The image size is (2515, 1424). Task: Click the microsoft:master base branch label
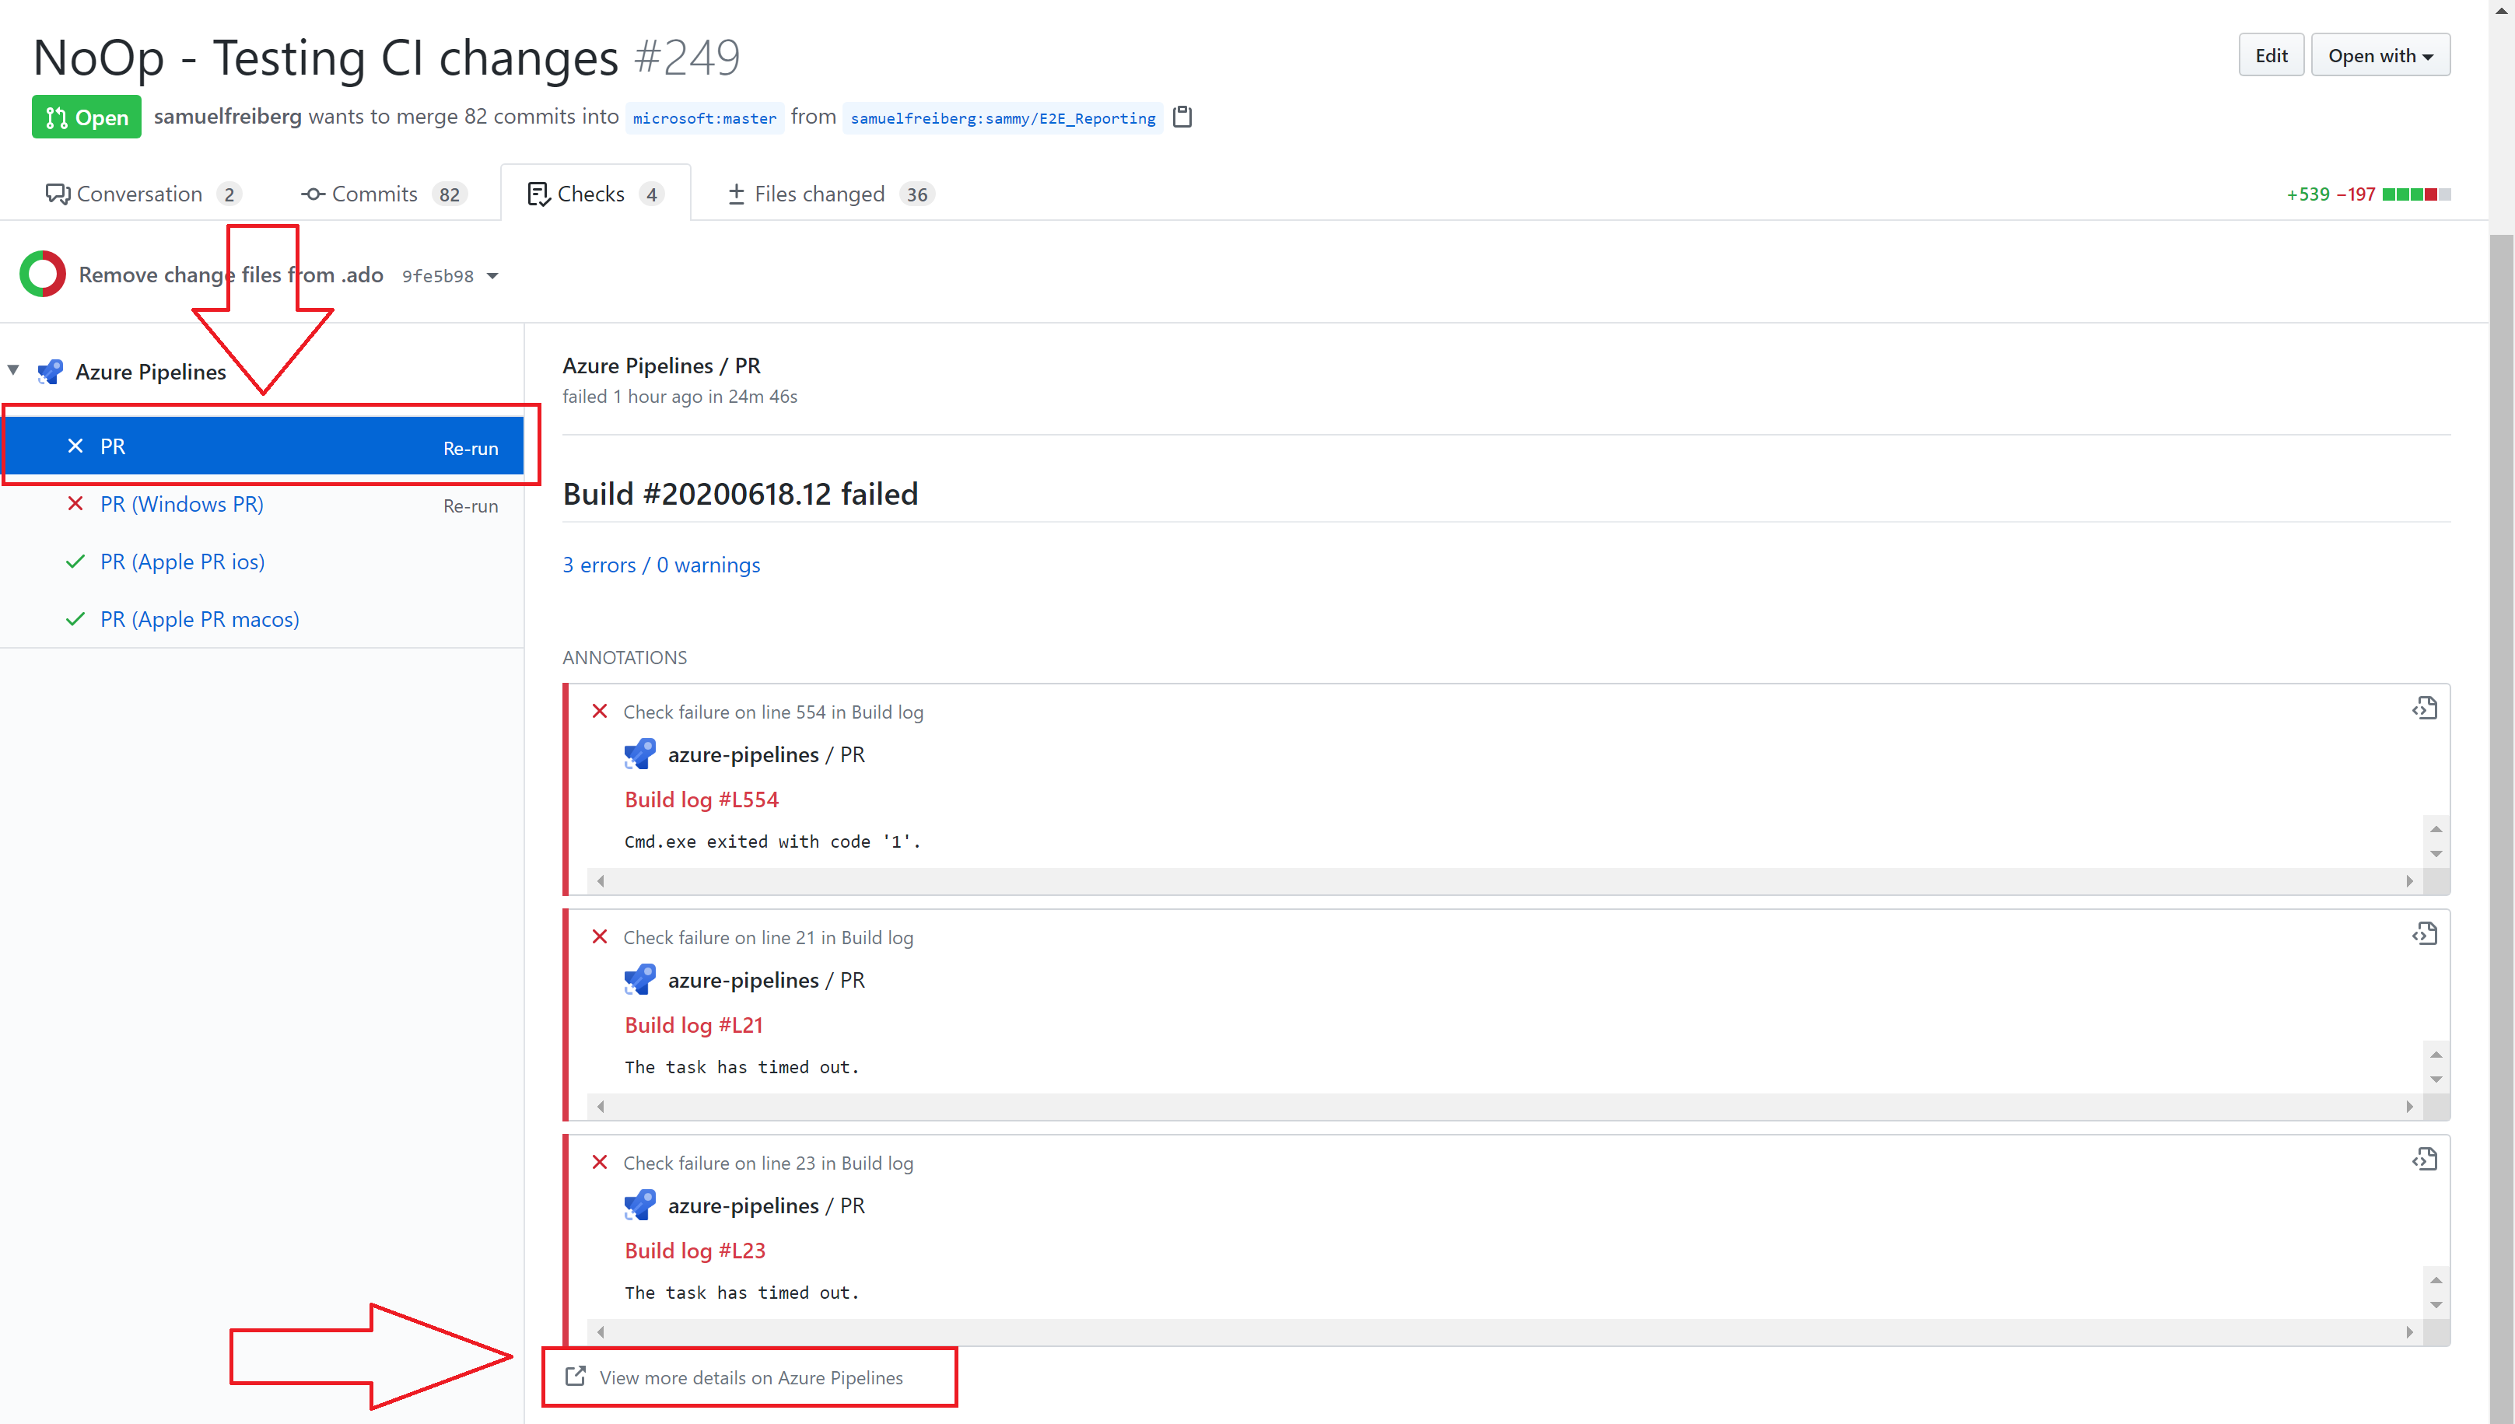click(704, 118)
